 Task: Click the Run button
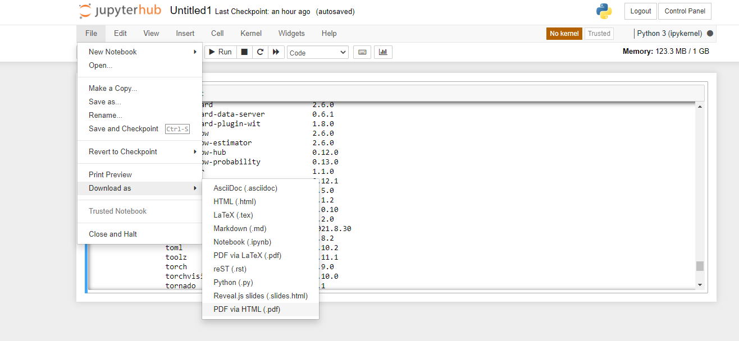pyautogui.click(x=220, y=52)
